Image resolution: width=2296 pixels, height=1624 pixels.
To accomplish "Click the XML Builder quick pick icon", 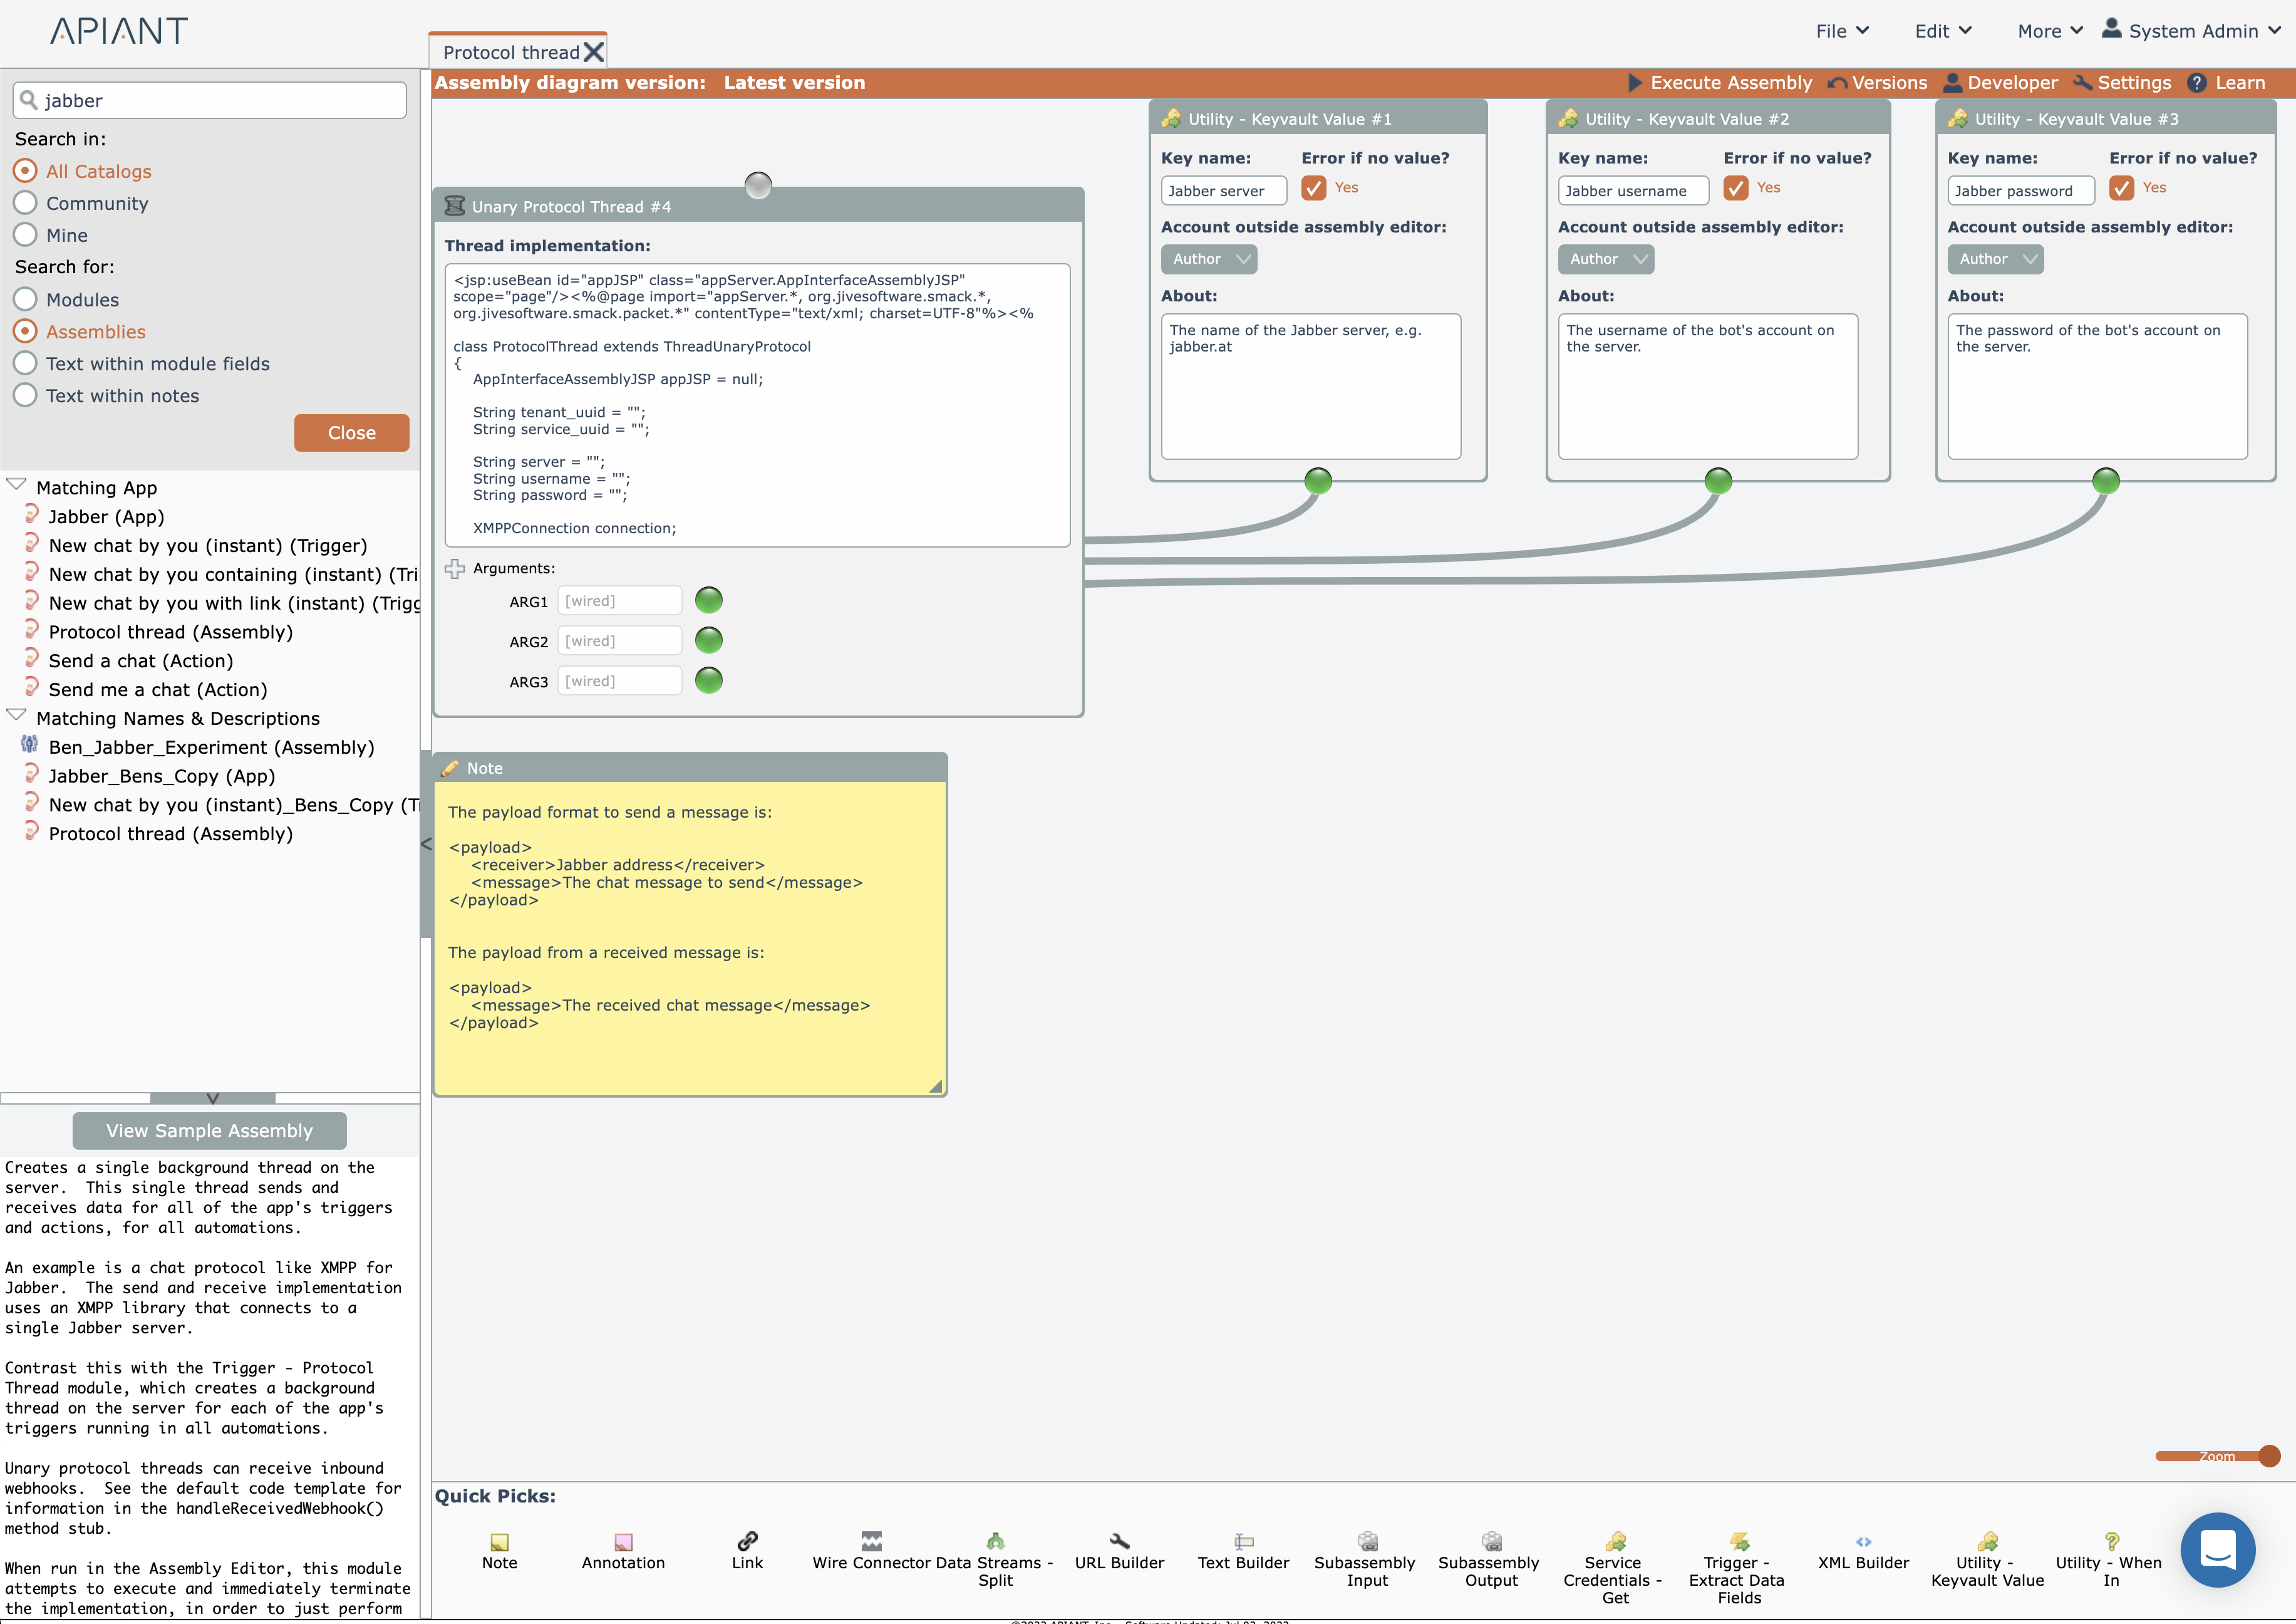I will click(x=1863, y=1542).
